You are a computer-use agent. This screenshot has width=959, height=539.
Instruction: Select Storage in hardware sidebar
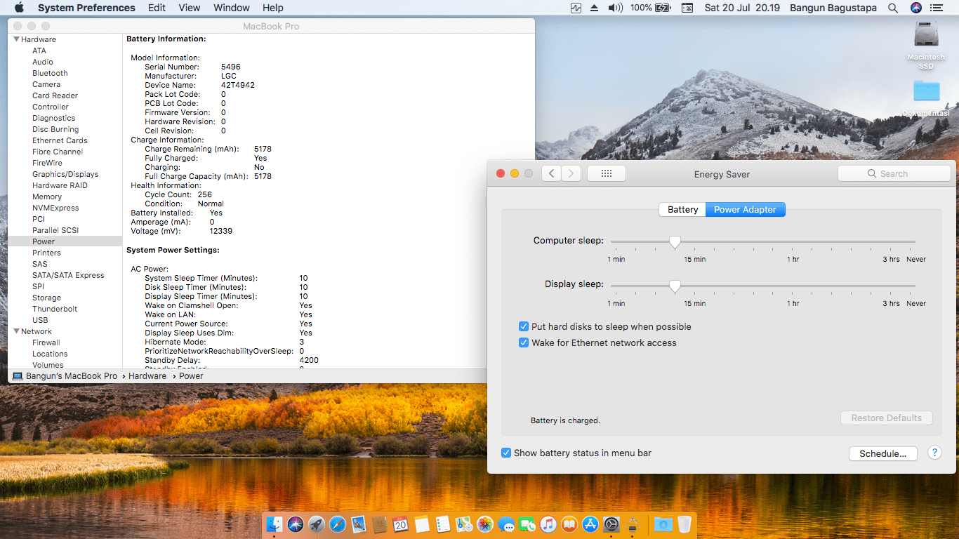pyautogui.click(x=46, y=298)
